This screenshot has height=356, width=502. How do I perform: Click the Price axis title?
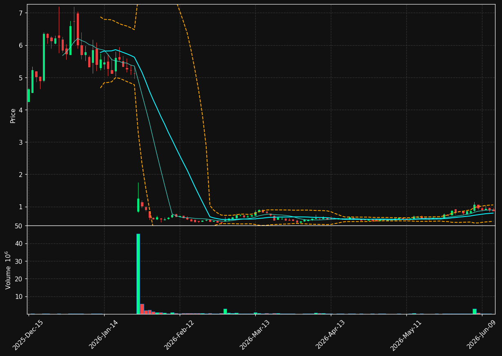click(x=13, y=115)
